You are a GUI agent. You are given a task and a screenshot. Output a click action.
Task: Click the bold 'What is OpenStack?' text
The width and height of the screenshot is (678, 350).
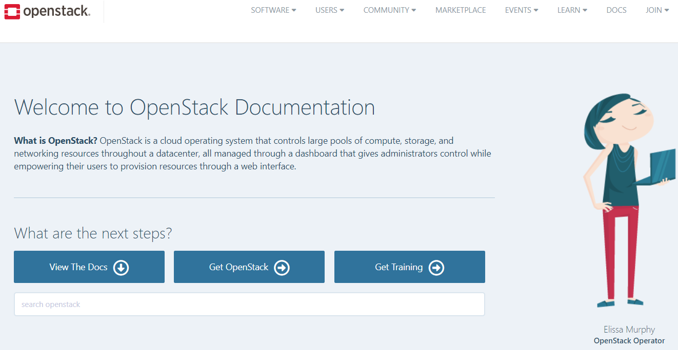56,140
